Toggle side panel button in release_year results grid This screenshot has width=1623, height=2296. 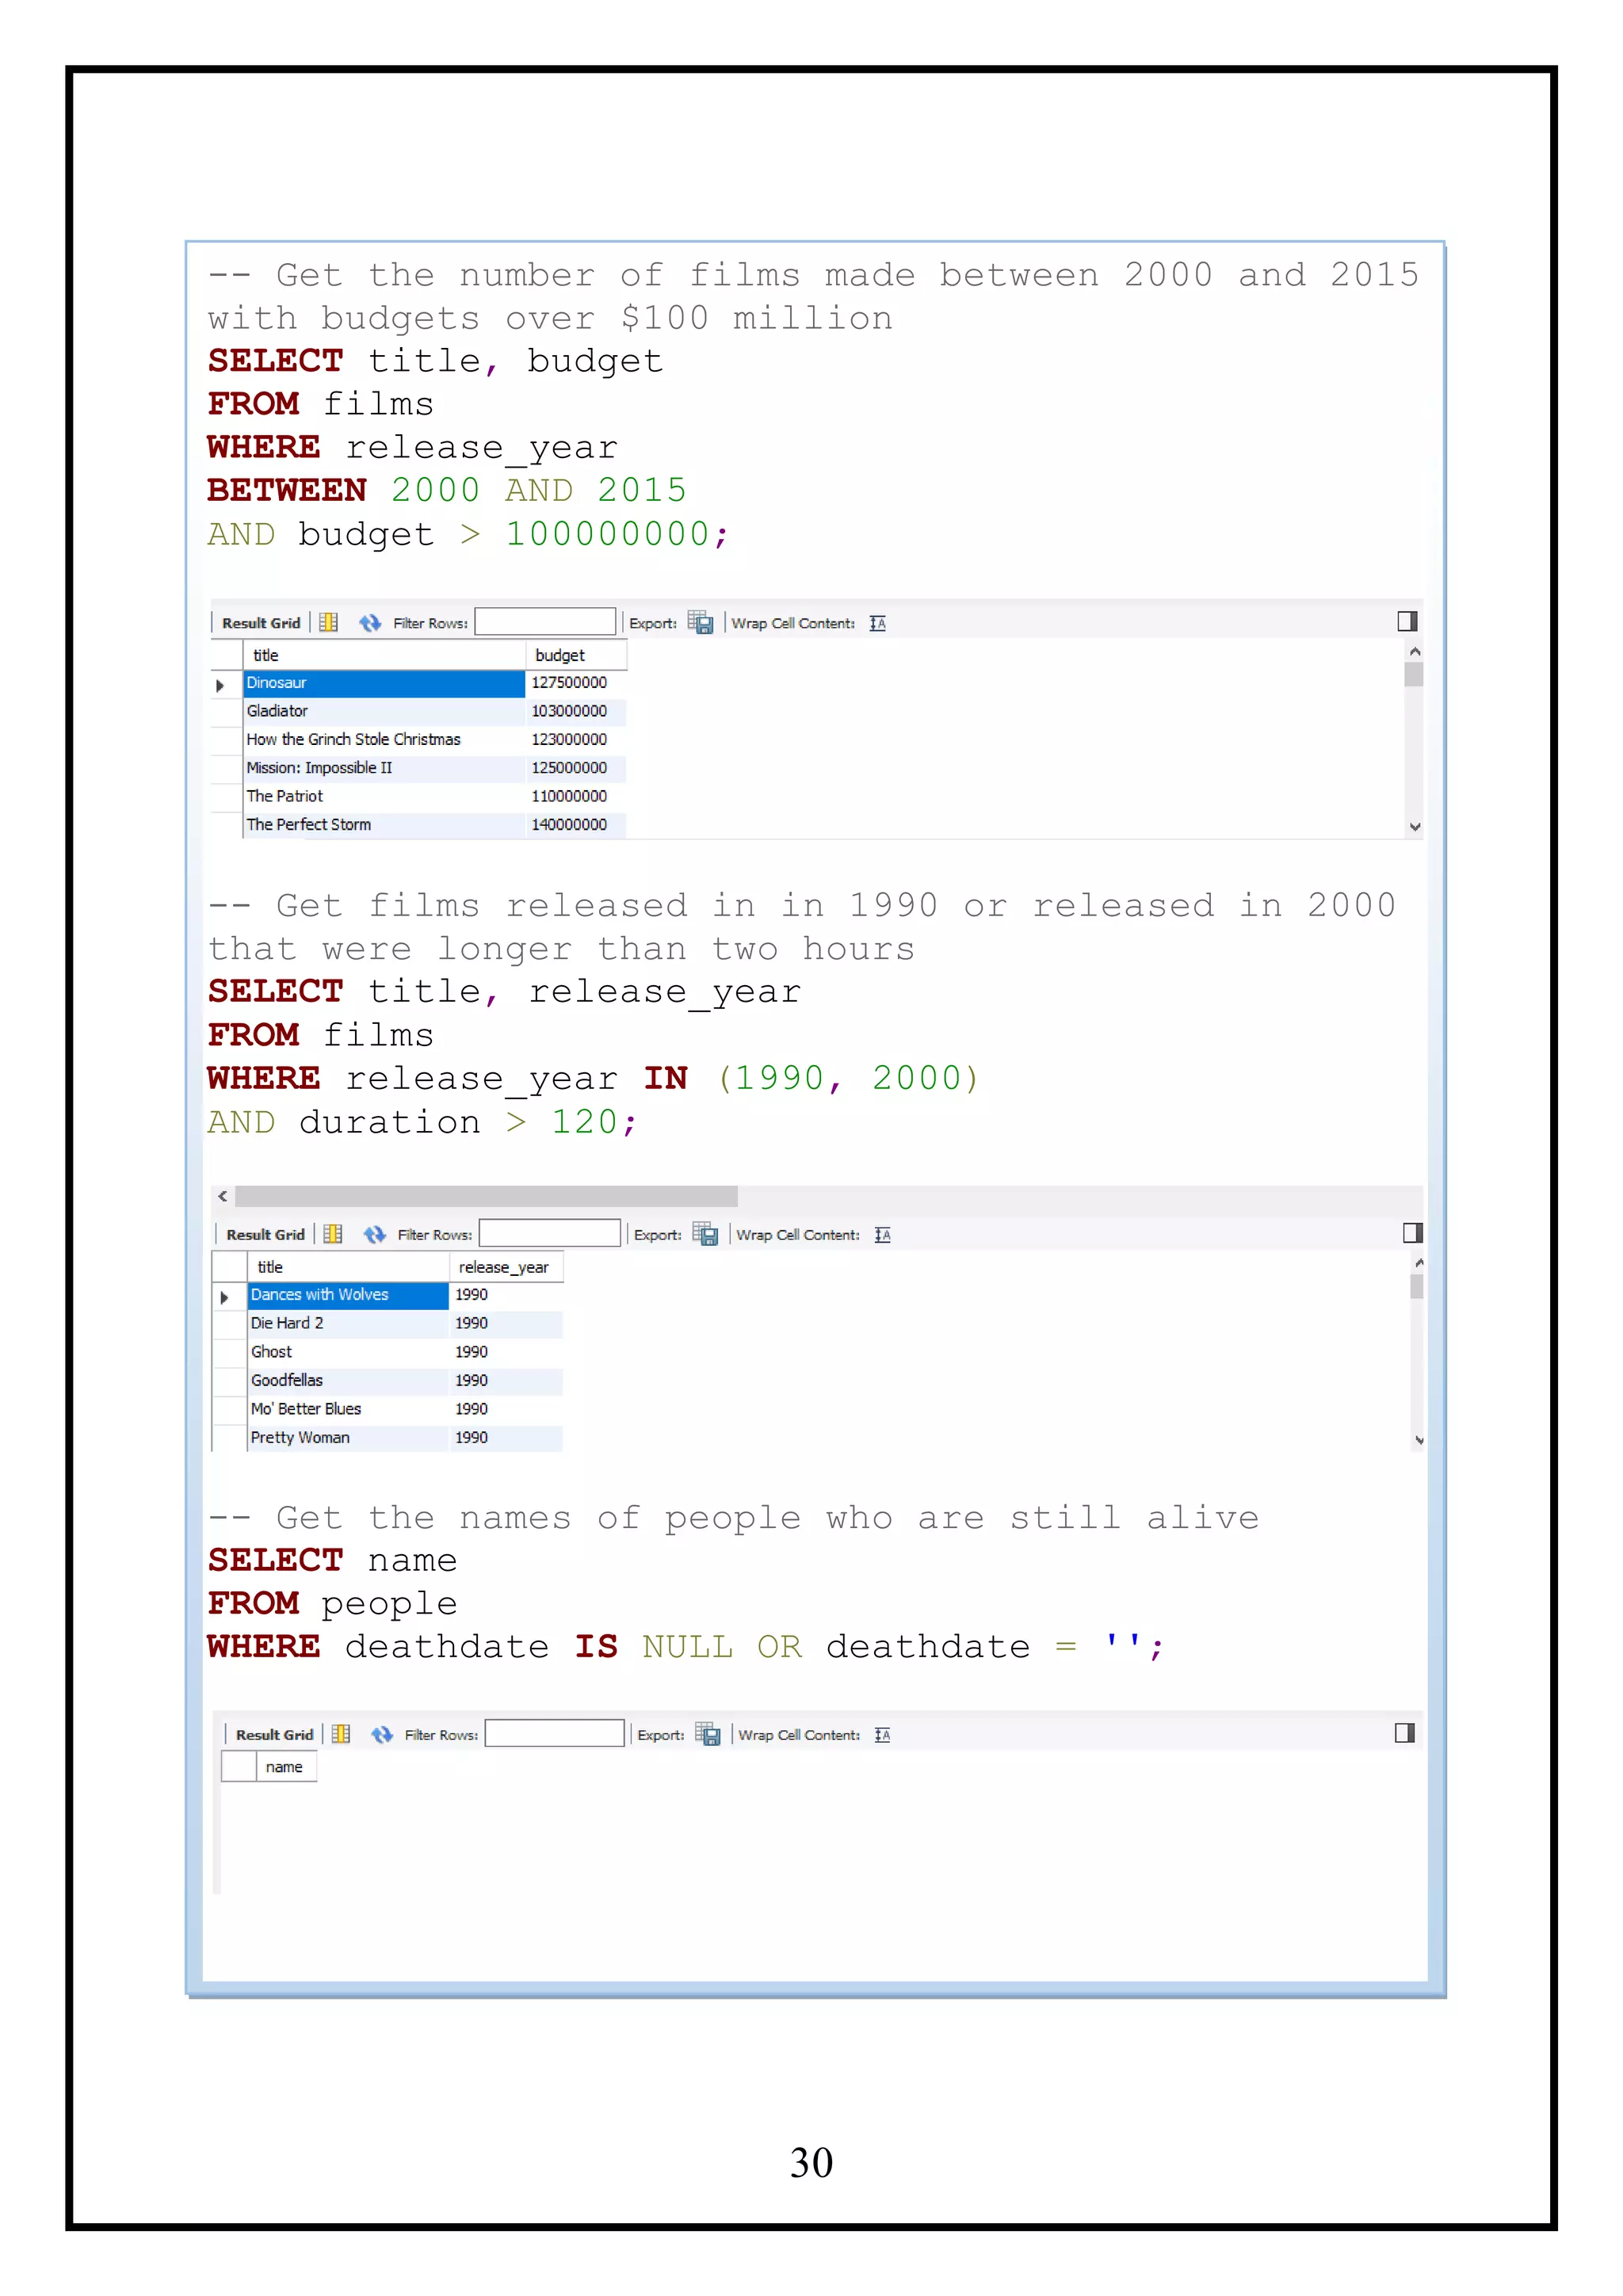coord(1412,1233)
